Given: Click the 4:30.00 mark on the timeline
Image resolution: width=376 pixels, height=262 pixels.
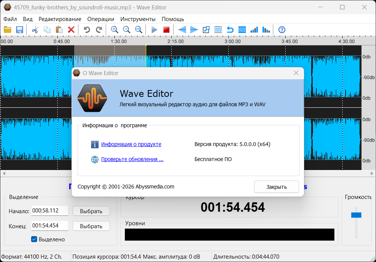Looking at the screenshot, I should [x=346, y=41].
